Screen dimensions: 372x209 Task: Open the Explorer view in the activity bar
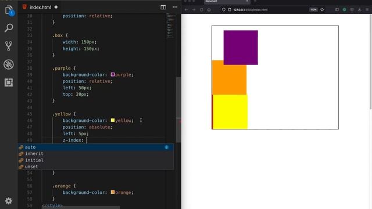(9, 10)
